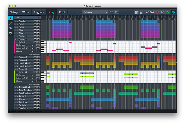The width and height of the screenshot is (185, 124).
Task: Collapse the Cornet 1 & 2 track
Action: pos(16,69)
